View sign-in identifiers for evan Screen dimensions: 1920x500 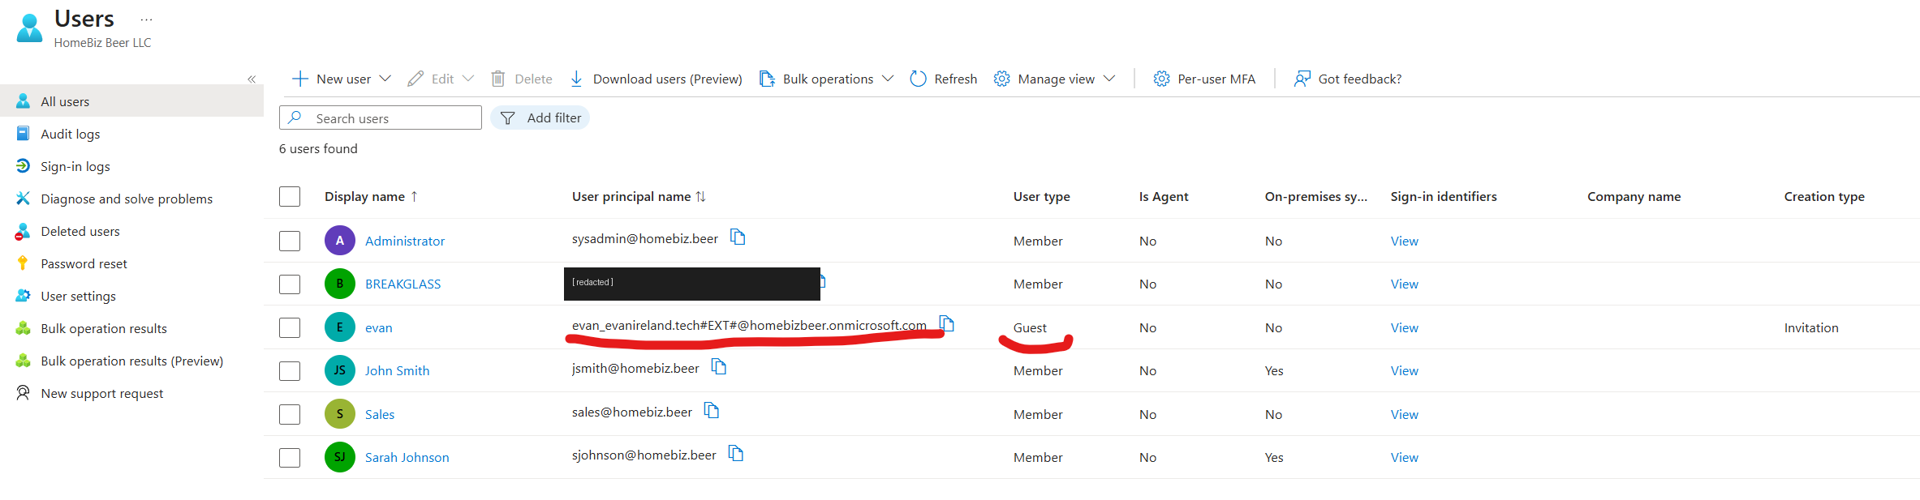(x=1404, y=327)
